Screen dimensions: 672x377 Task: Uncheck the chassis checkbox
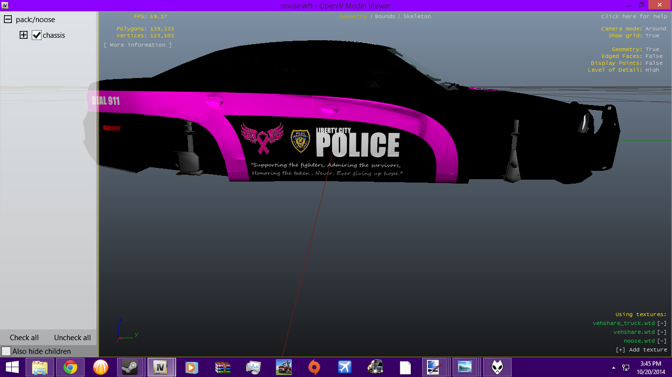pyautogui.click(x=36, y=35)
